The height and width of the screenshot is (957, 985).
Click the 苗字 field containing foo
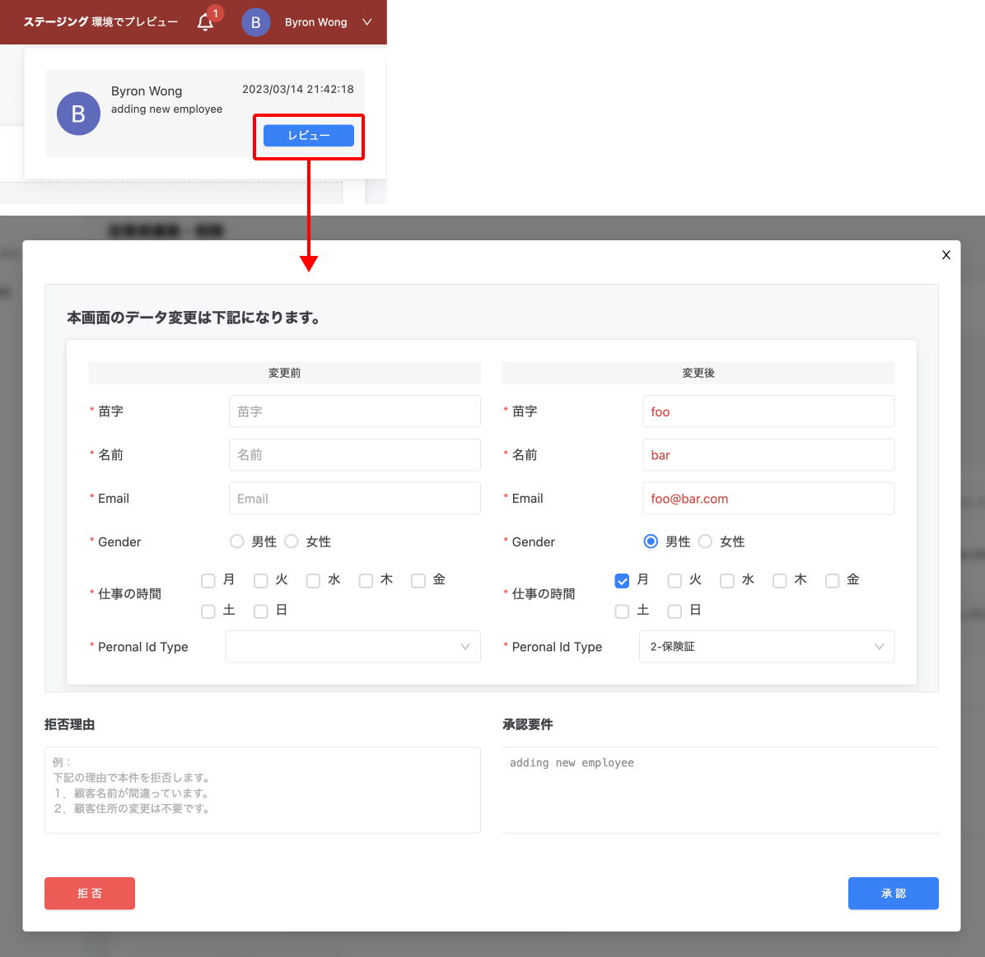click(x=768, y=411)
